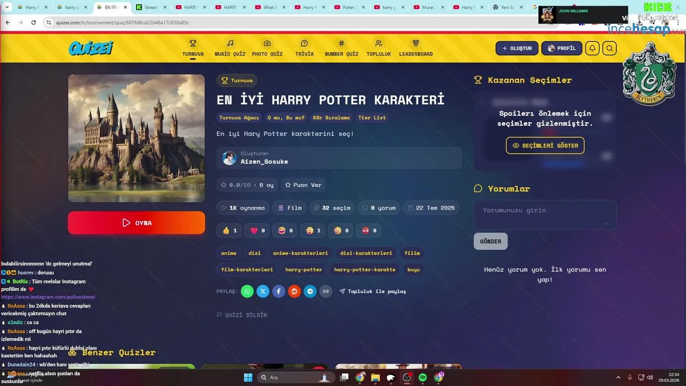
Task: Open the 'anime-karakterleri' tag
Action: [300, 253]
